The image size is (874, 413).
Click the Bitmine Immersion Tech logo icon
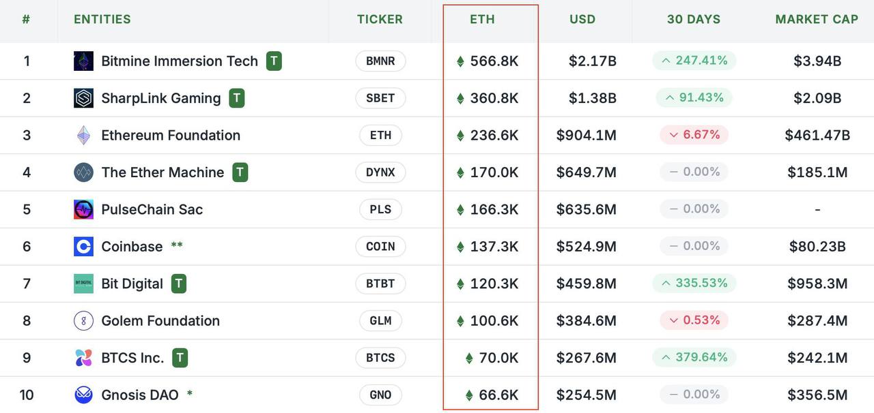tap(83, 61)
